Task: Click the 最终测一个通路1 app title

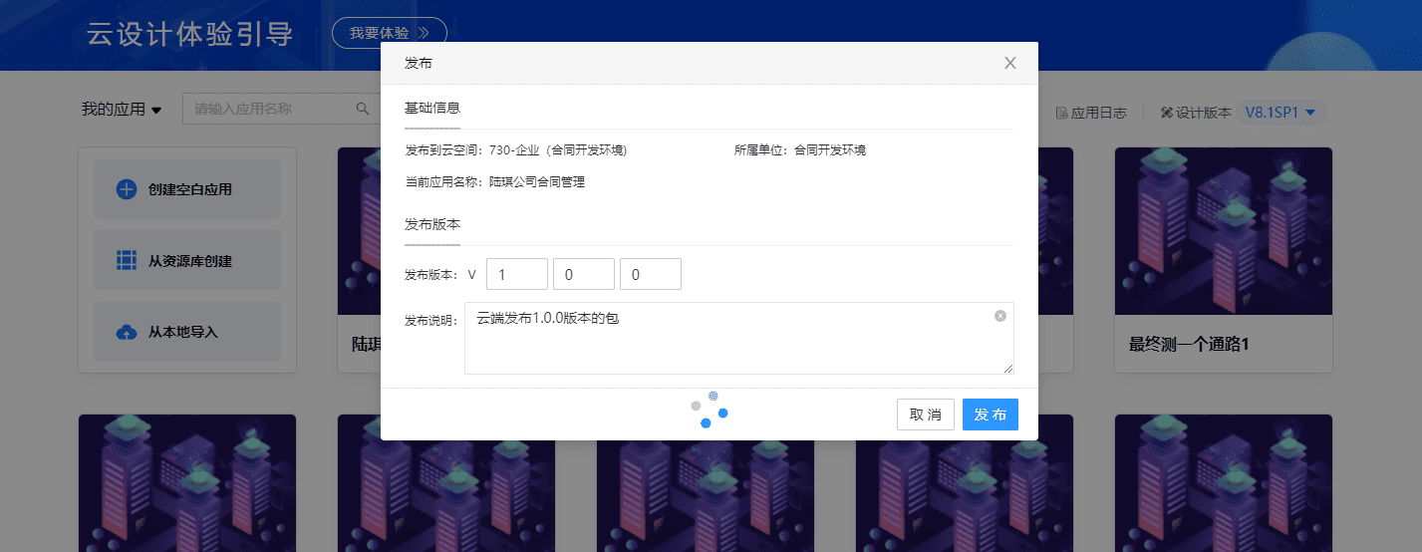Action: 1189,345
